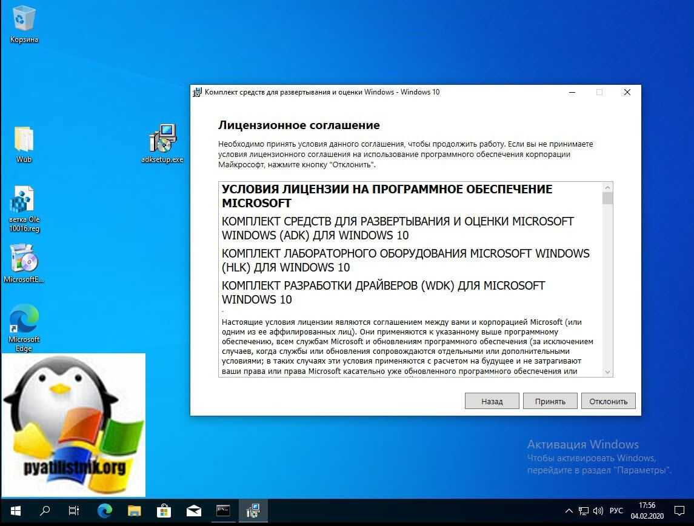Open the Windows Start menu
Image resolution: width=694 pixels, height=526 pixels.
pos(16,511)
